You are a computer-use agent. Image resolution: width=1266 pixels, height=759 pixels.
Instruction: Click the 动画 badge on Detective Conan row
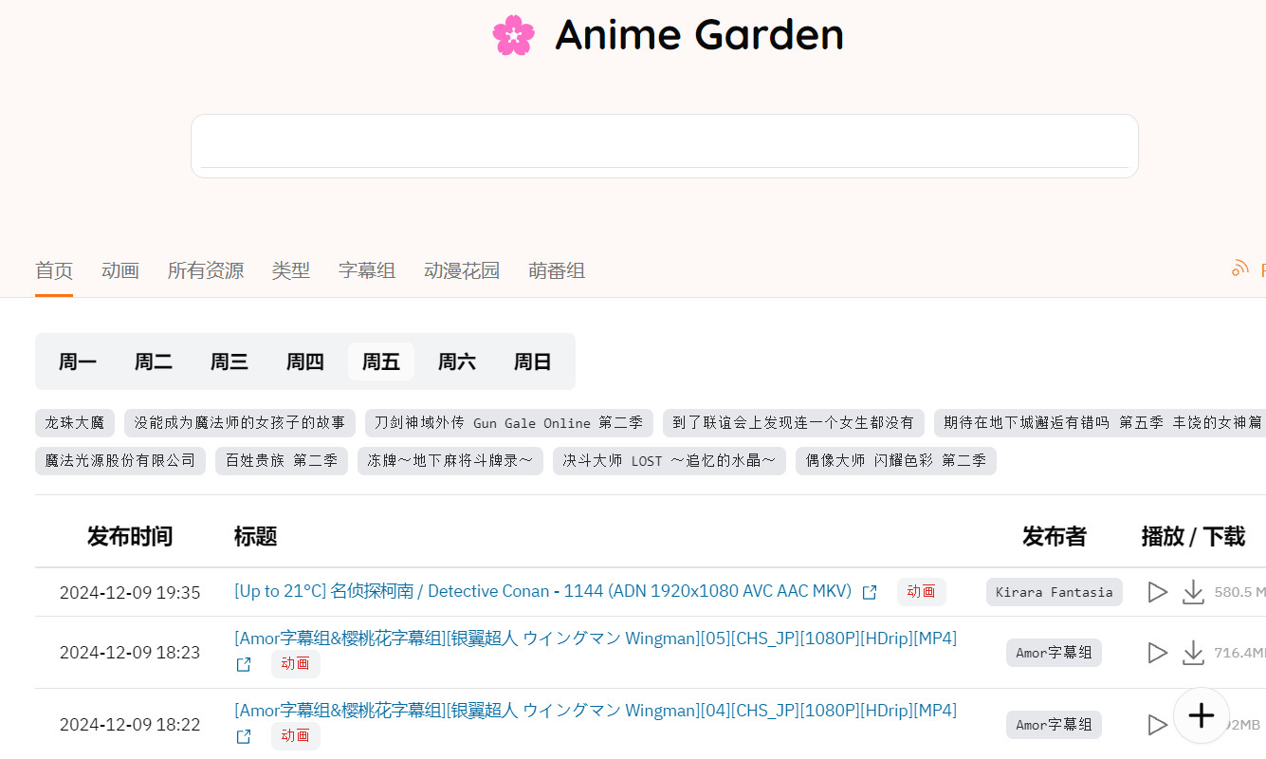click(x=922, y=592)
